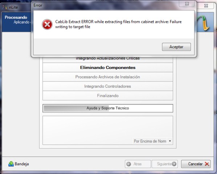217x174 pixels.
Task: Cancel the process with Cancelar button
Action: (196, 164)
